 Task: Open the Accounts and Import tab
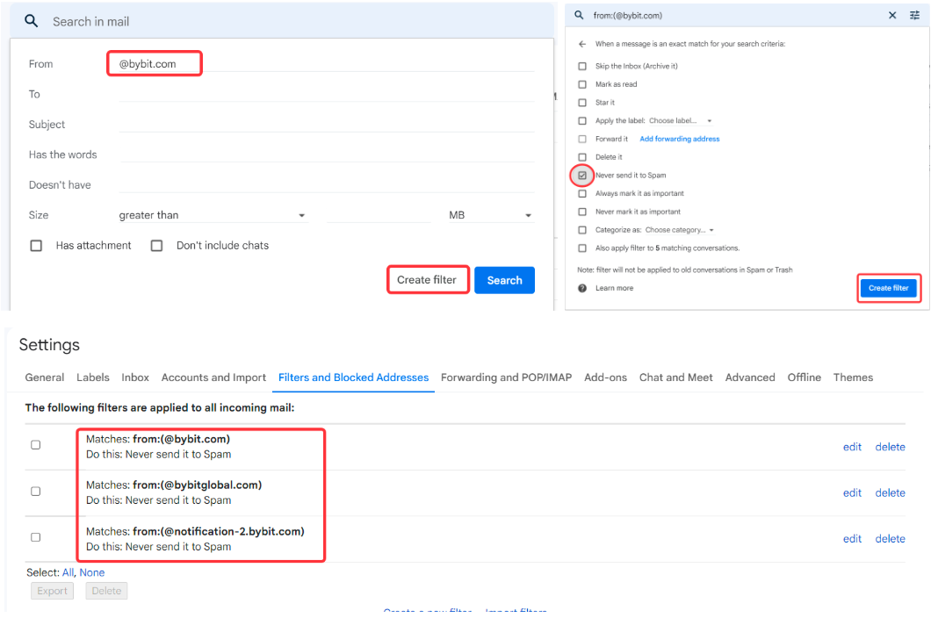(213, 377)
